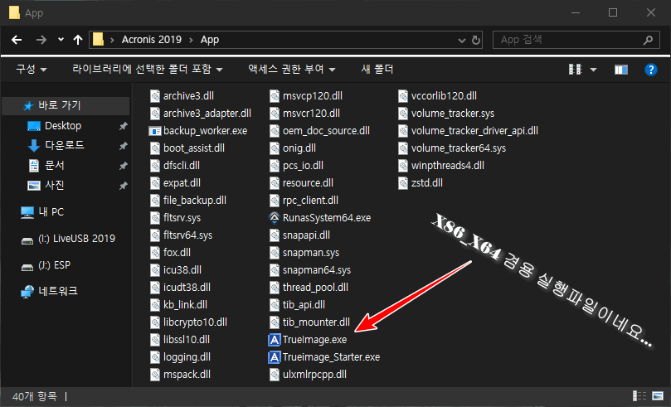Screen dimensions: 671x407
Task: Switch to details view in status bar
Action: pos(639,396)
